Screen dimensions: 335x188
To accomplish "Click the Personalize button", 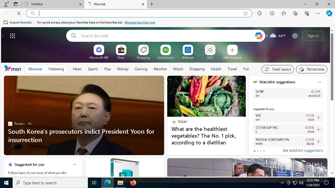I will [x=312, y=69].
